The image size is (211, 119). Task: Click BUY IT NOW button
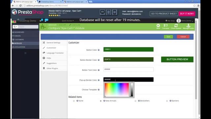tap(187, 14)
